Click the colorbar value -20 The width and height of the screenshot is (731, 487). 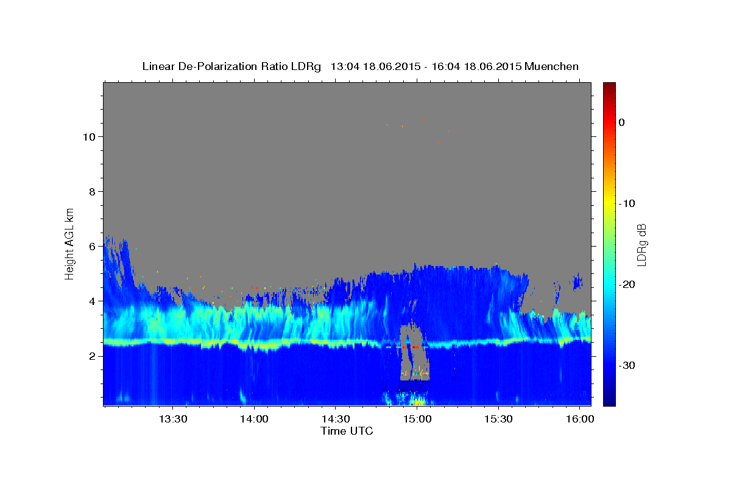[x=627, y=284]
